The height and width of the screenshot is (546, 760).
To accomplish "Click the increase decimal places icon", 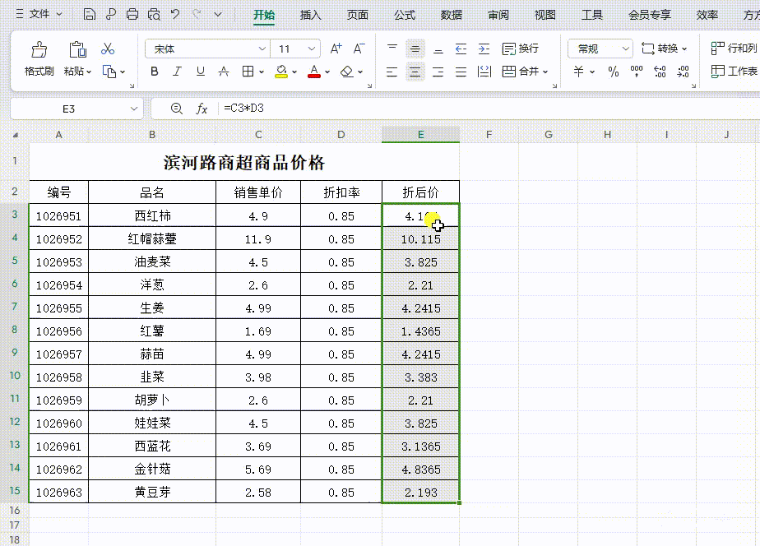I will 660,72.
